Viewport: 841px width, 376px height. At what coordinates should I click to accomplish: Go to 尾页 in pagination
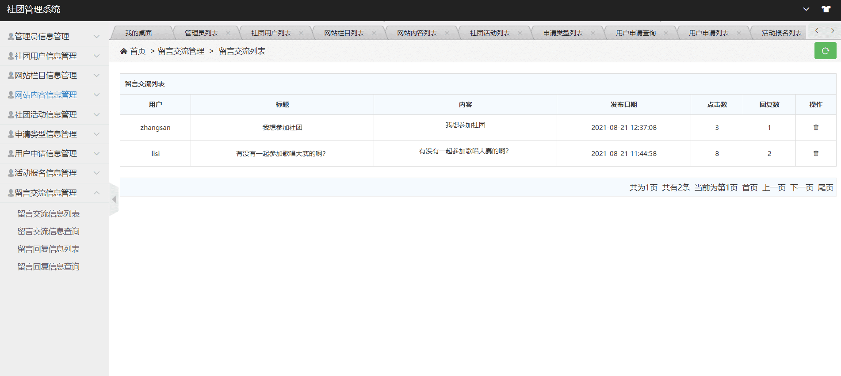[826, 188]
